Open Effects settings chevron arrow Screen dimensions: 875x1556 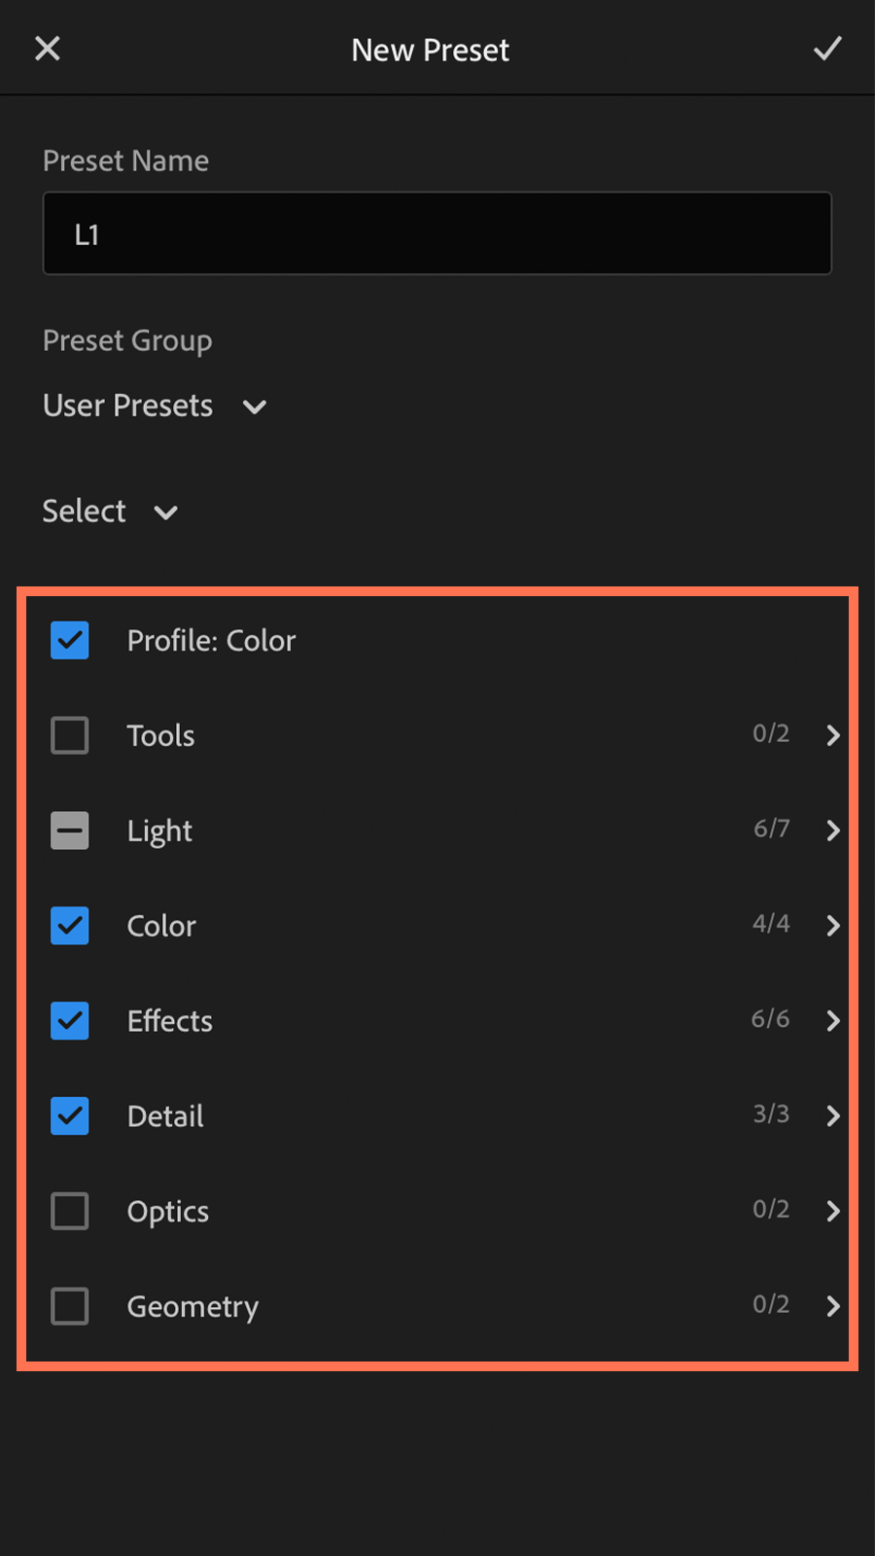tap(833, 1020)
